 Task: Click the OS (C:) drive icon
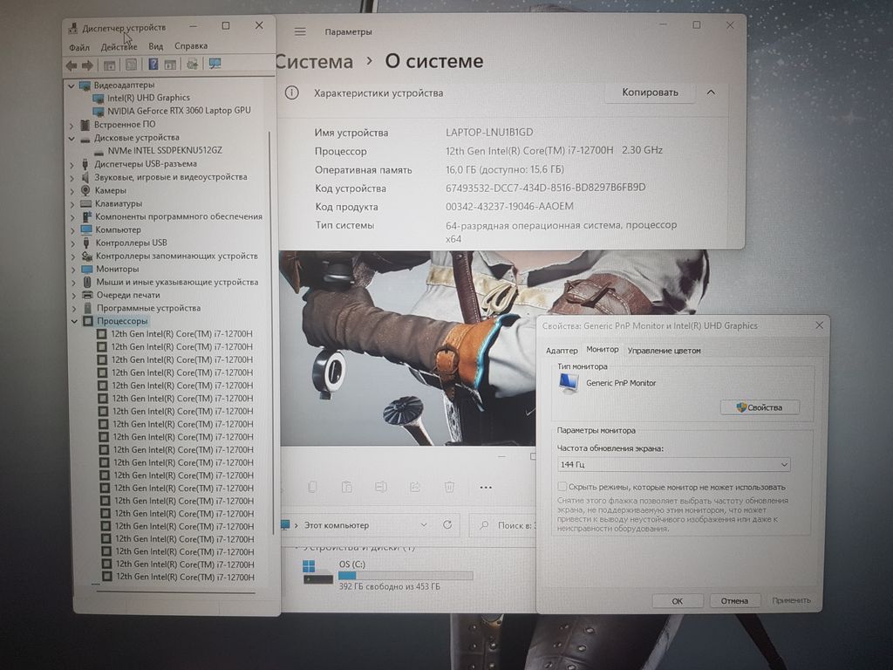tap(310, 571)
